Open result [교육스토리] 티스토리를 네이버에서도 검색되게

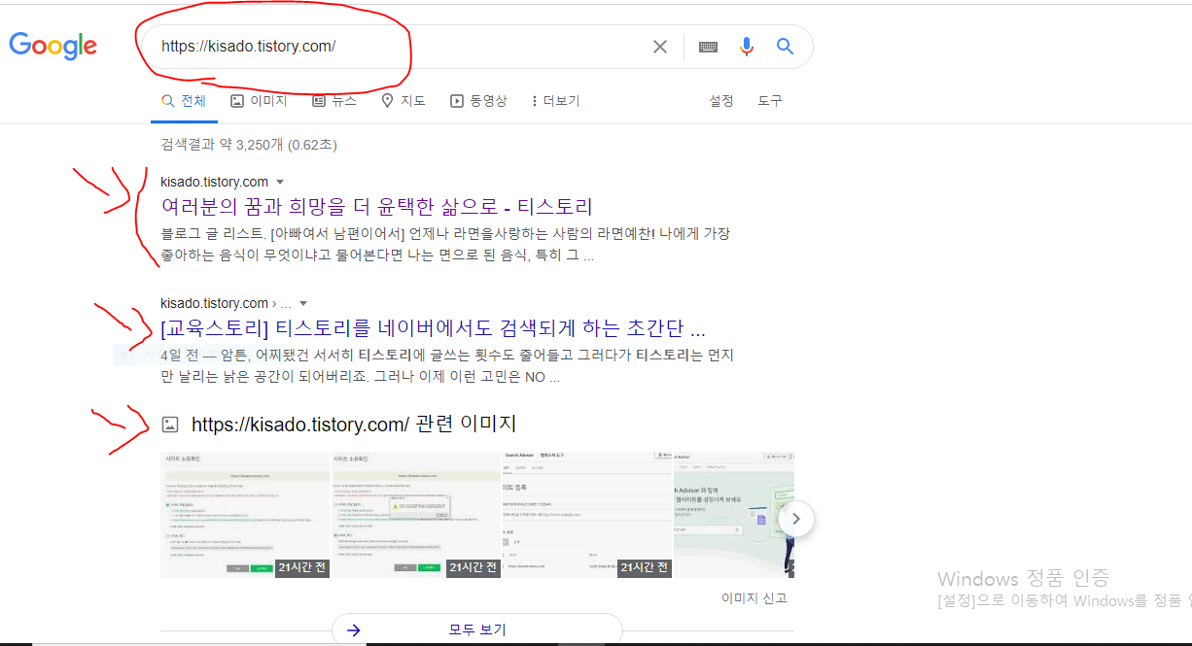coord(433,327)
